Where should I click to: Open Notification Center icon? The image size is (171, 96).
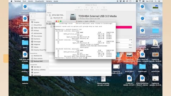pos(159,1)
